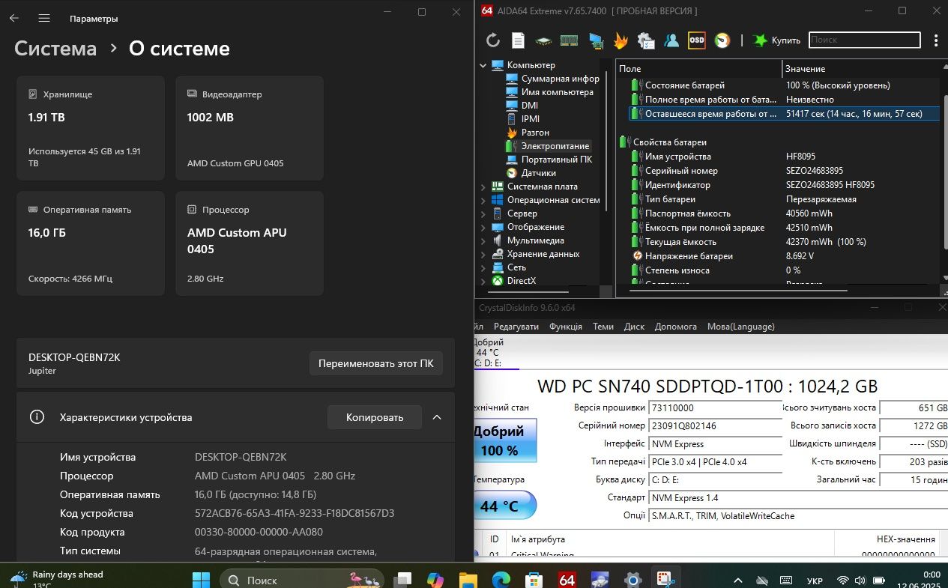The height and width of the screenshot is (588, 948).
Task: Open the Теми menu in CrystalDiskInfo
Action: click(603, 327)
